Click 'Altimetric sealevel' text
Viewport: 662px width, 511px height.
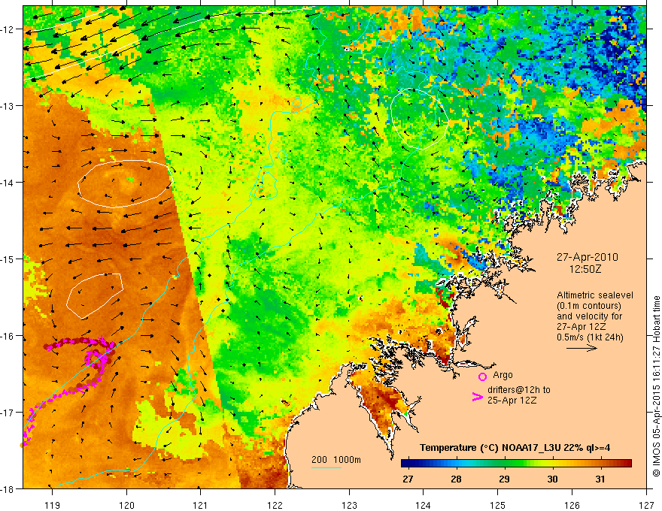[595, 295]
